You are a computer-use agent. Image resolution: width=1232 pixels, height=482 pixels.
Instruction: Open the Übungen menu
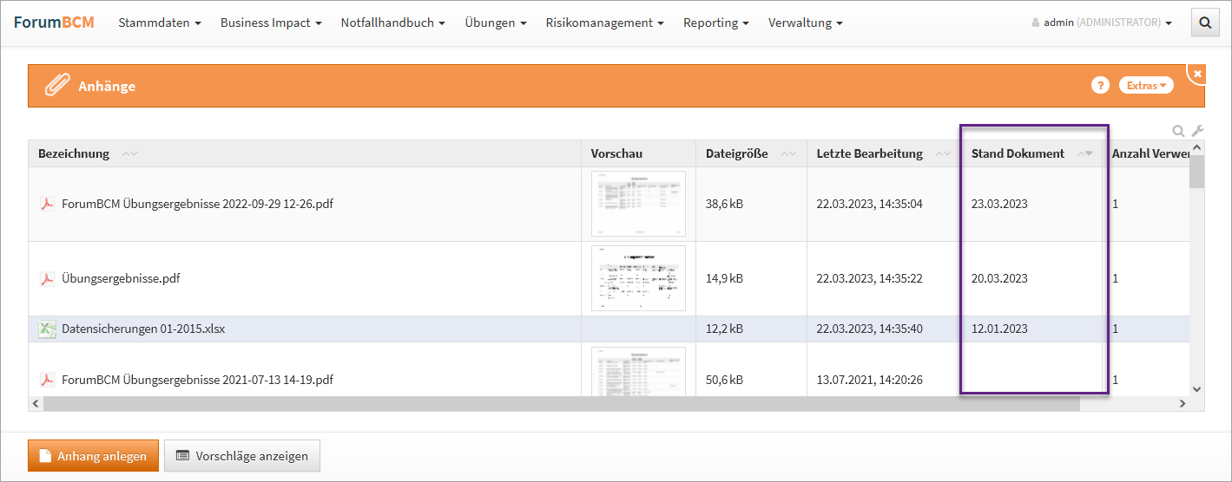click(x=496, y=23)
